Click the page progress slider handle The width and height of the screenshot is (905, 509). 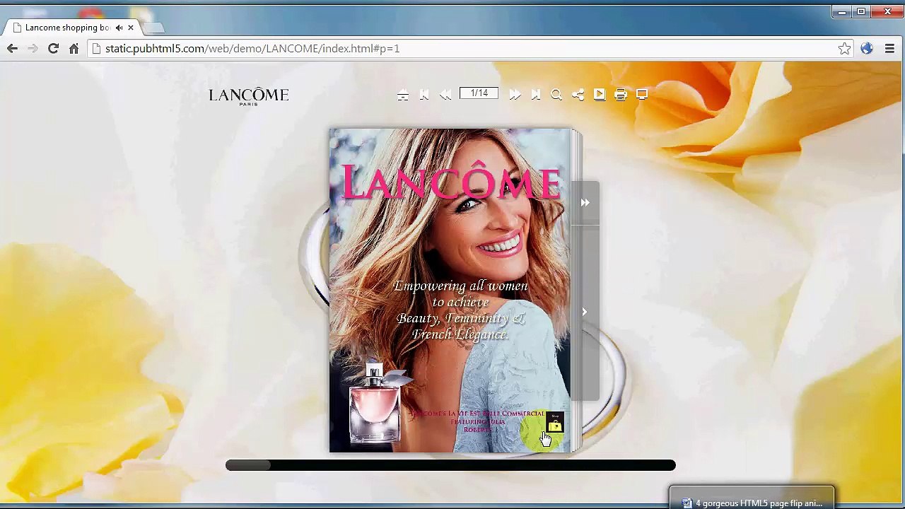248,465
